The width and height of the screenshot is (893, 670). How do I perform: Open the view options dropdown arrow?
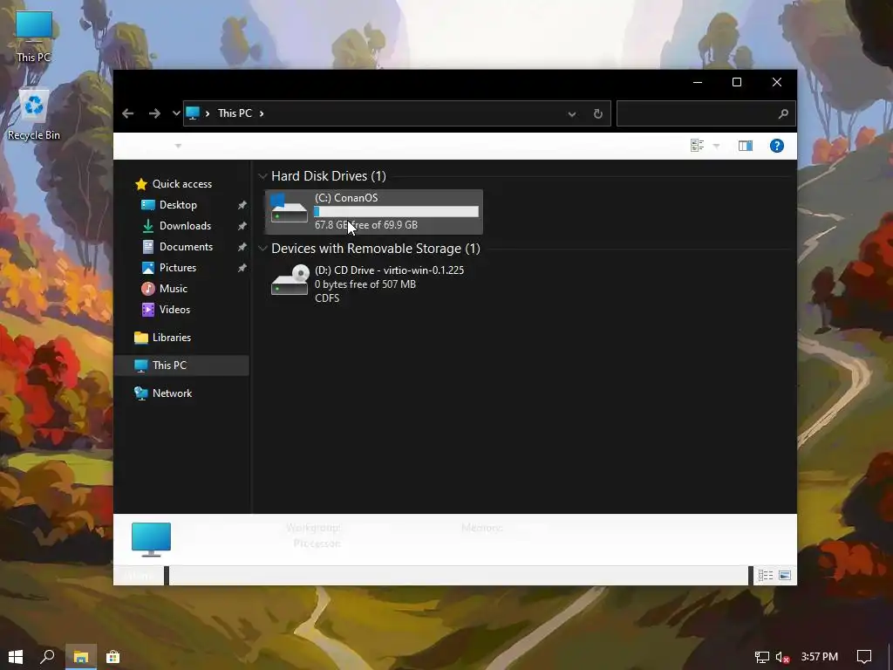717,146
